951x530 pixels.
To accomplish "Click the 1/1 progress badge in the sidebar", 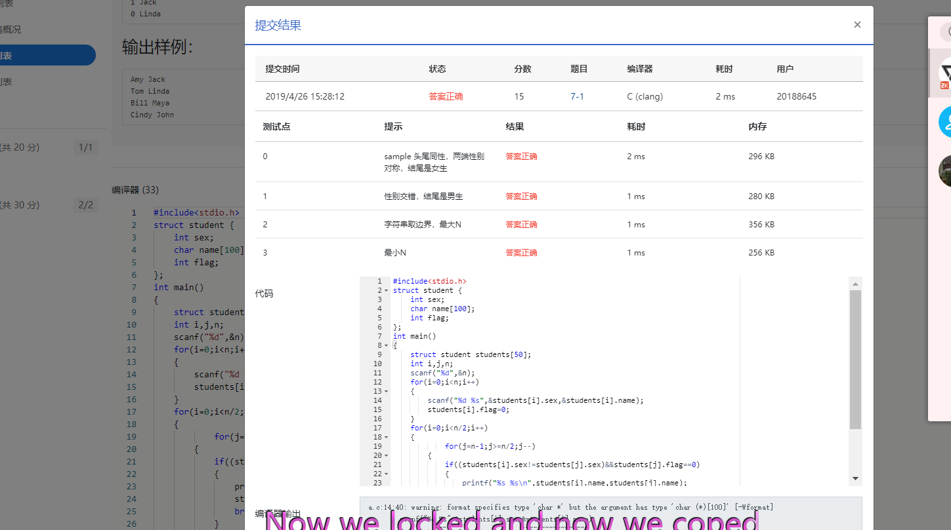I will pyautogui.click(x=86, y=147).
